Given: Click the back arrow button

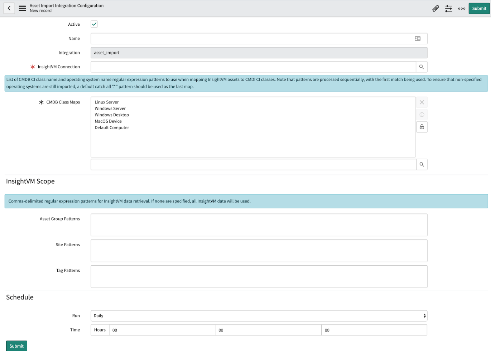Looking at the screenshot, I should coord(9,8).
